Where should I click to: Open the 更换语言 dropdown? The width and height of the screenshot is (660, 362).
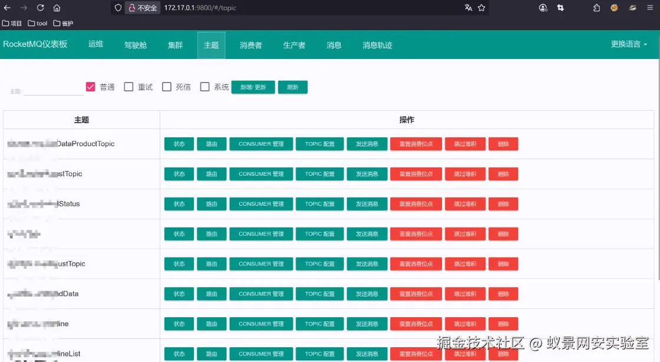tap(629, 44)
